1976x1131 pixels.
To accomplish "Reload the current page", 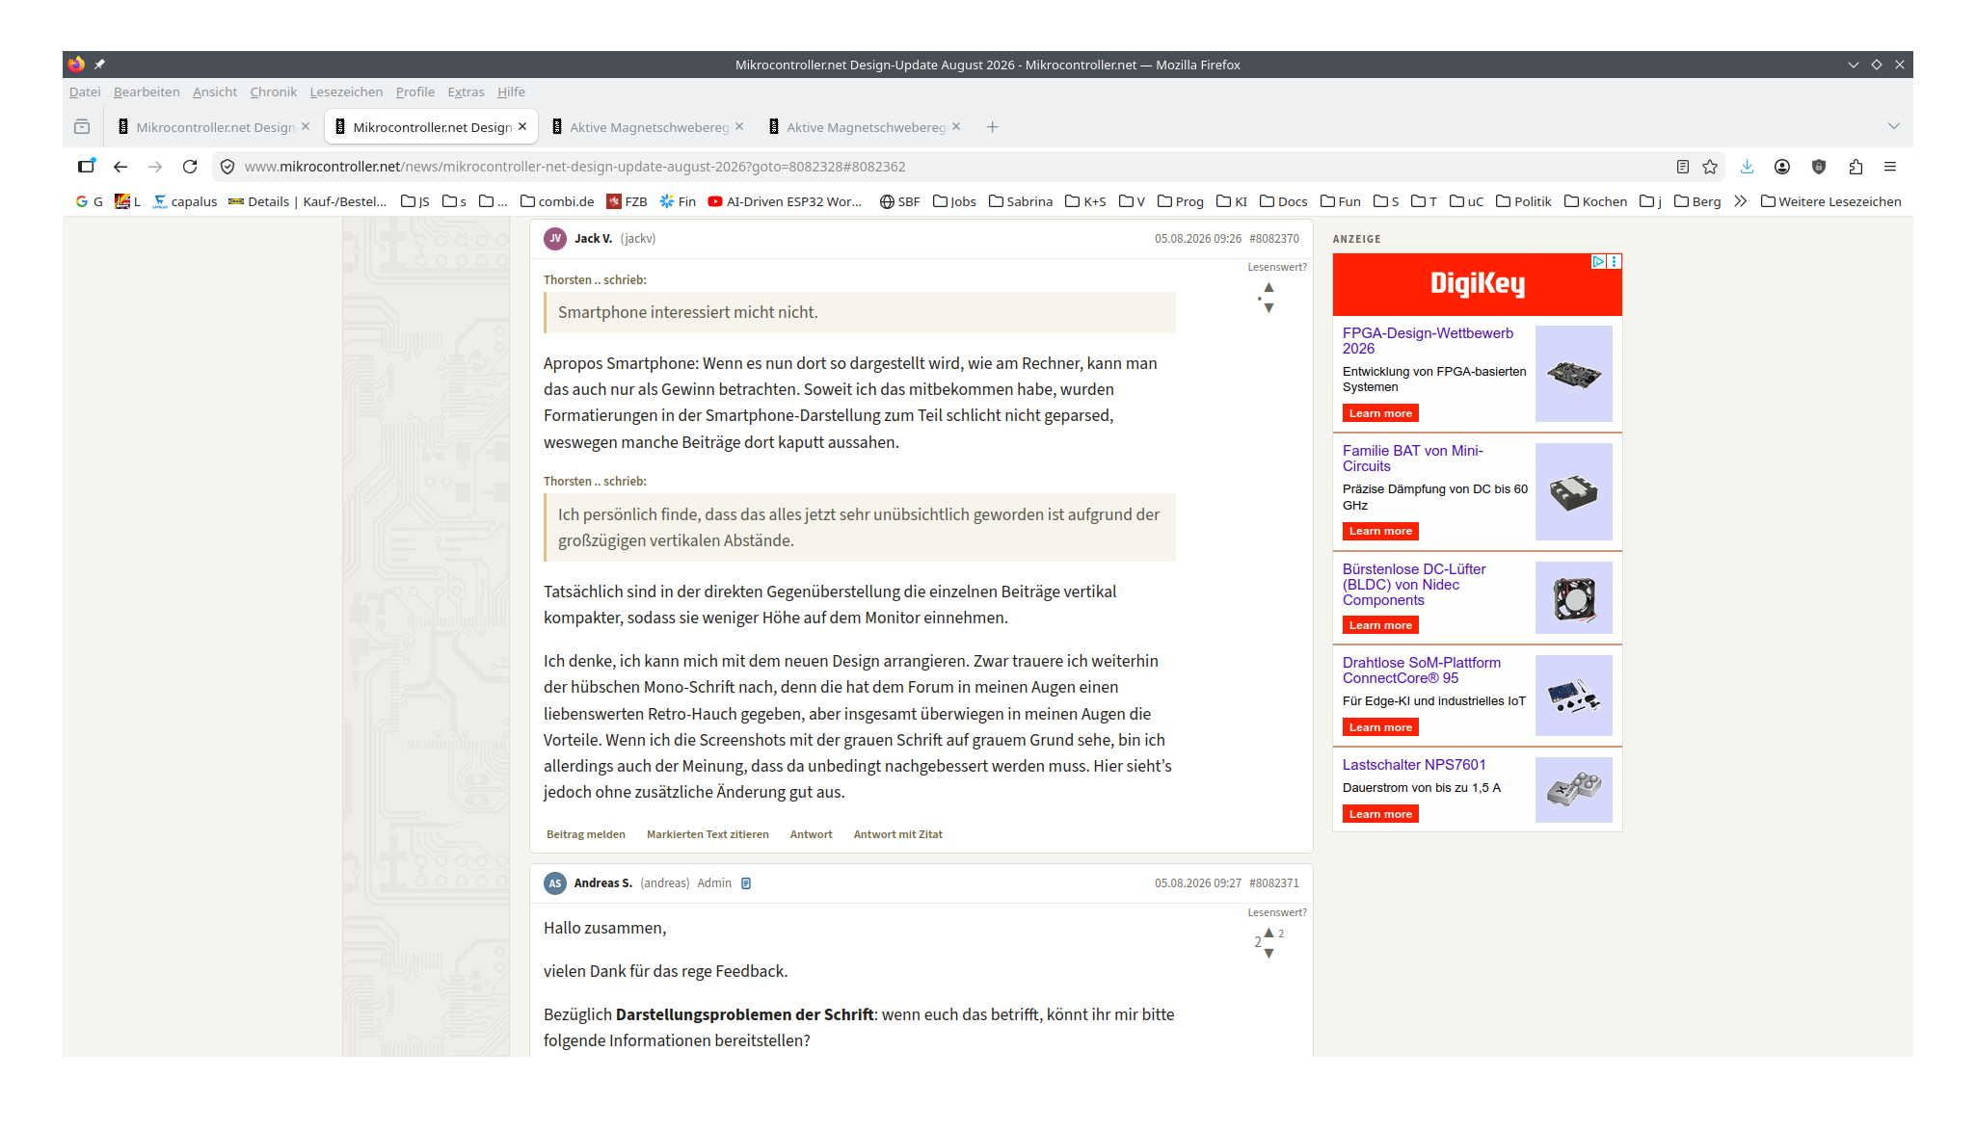I will (190, 167).
